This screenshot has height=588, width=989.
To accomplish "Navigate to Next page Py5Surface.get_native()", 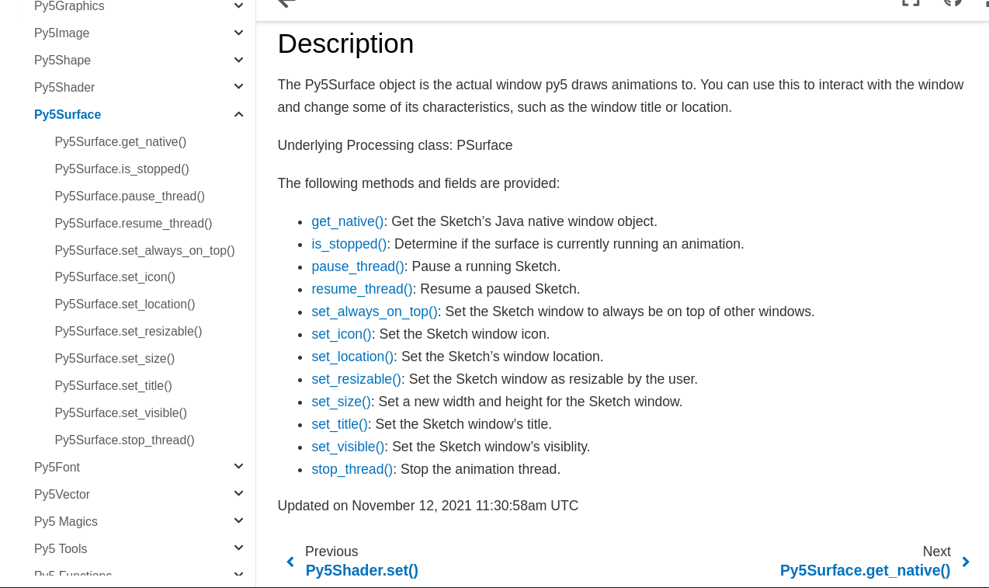I will click(x=865, y=569).
